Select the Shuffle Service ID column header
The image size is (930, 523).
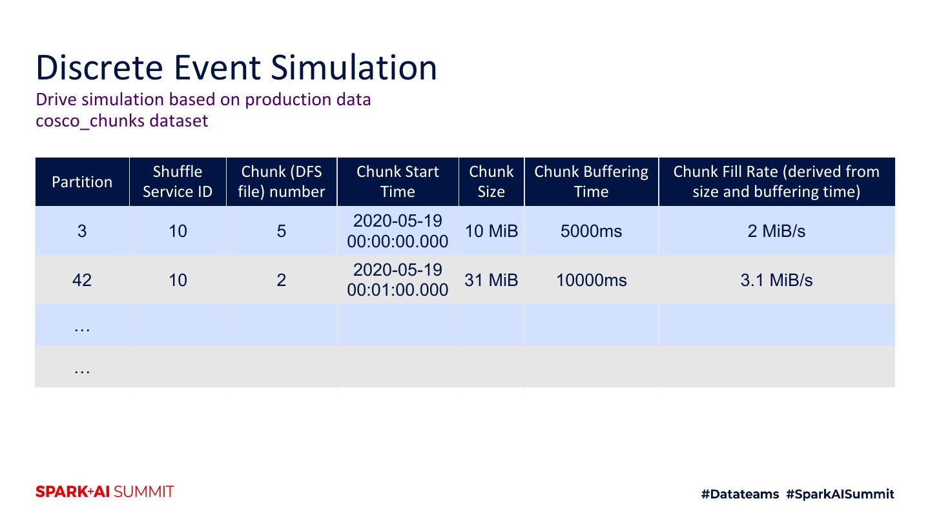[x=178, y=182]
